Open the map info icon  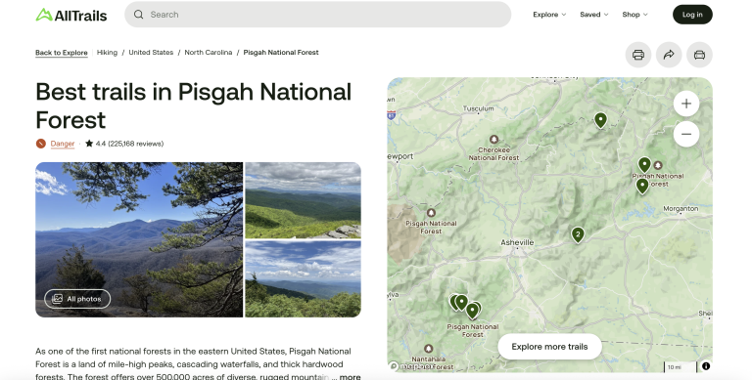tap(706, 366)
